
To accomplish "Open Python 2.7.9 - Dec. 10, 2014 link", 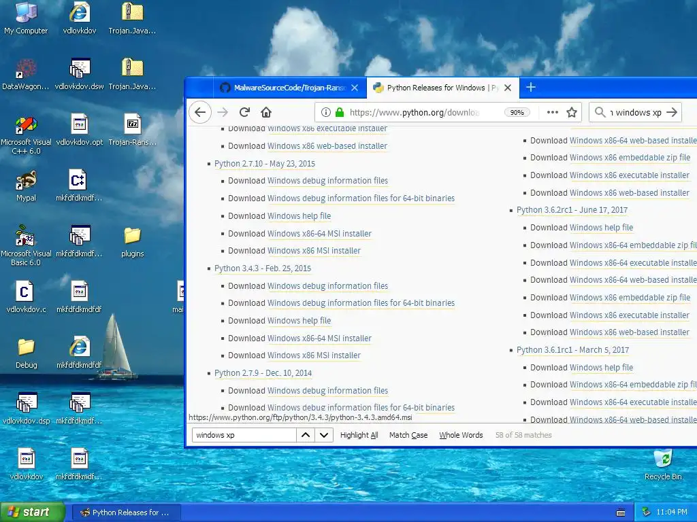I will (x=263, y=373).
